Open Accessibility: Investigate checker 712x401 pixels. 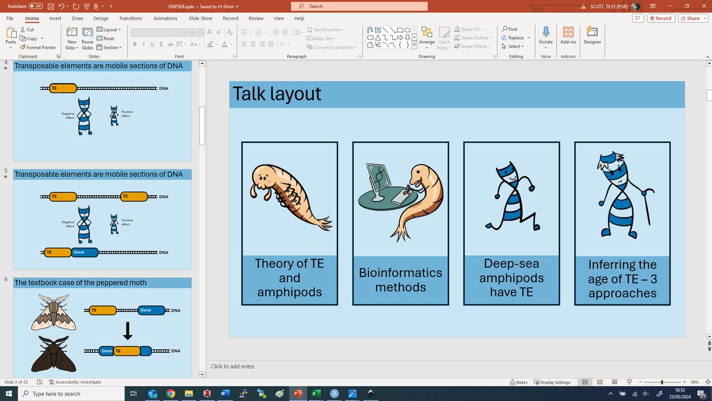[75, 382]
